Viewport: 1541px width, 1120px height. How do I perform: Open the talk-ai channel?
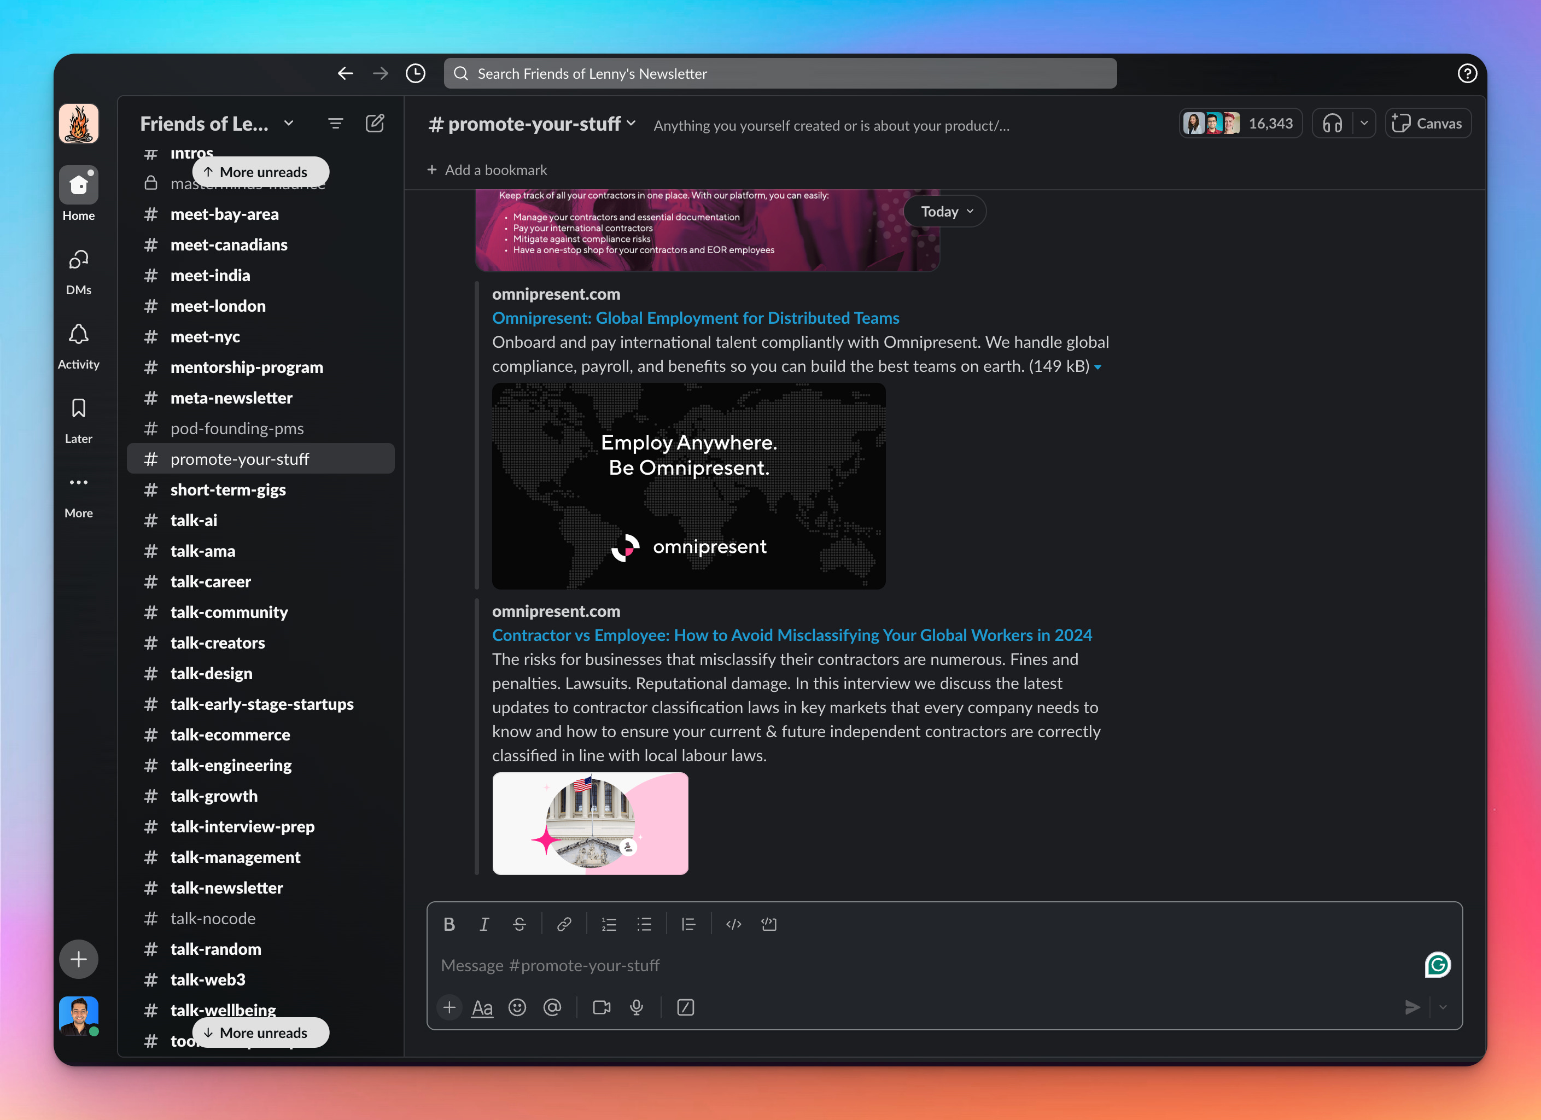(x=260, y=520)
